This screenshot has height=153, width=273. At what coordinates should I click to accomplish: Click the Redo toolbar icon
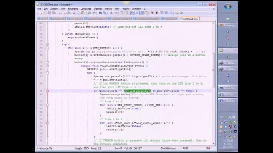tap(94, 13)
